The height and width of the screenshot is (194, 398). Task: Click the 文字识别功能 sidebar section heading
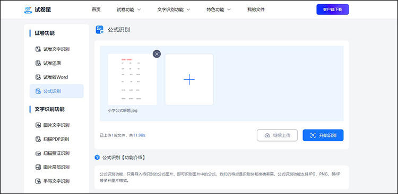[49, 109]
